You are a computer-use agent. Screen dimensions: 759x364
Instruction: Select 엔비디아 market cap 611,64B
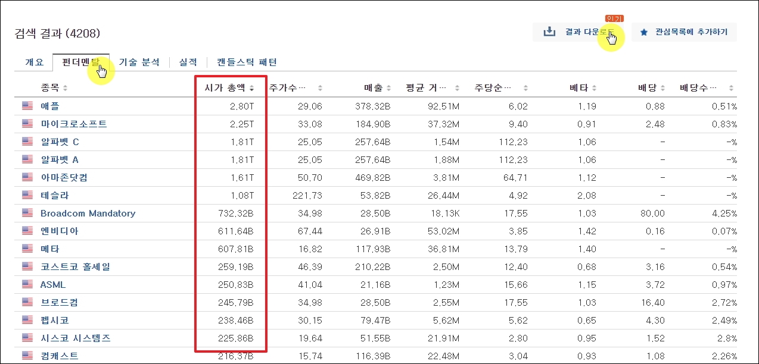[x=236, y=231]
